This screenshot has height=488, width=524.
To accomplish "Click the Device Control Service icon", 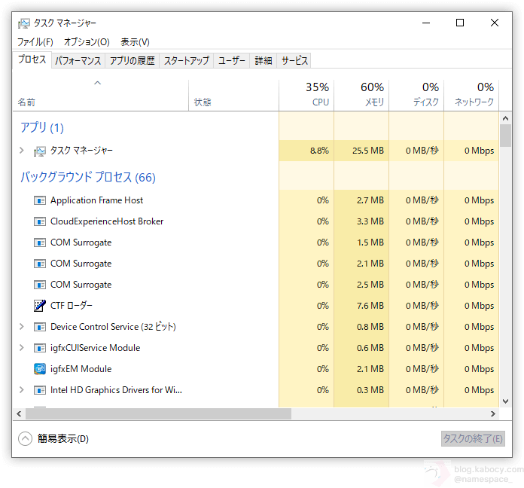I will [40, 327].
